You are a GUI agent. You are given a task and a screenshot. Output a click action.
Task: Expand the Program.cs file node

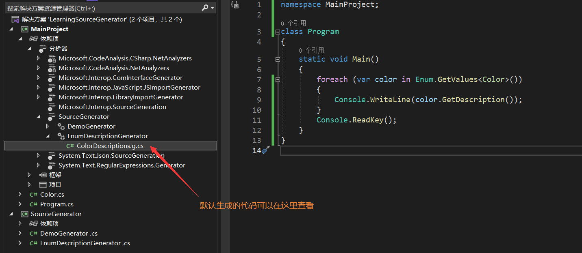click(20, 204)
